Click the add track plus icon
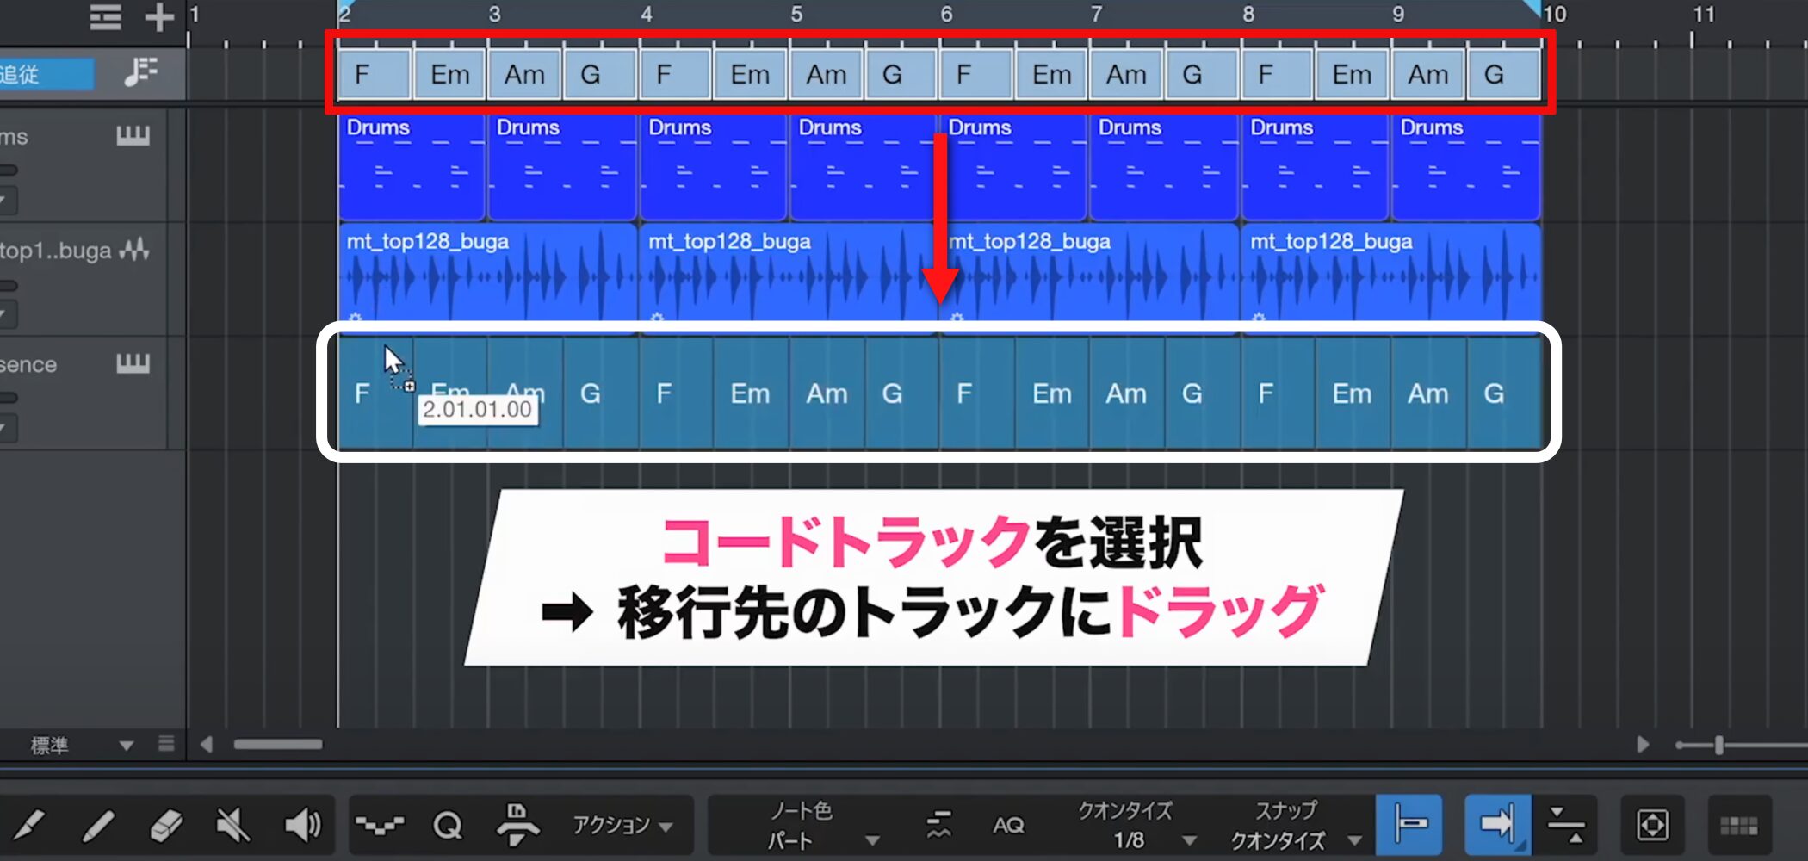 [x=159, y=17]
